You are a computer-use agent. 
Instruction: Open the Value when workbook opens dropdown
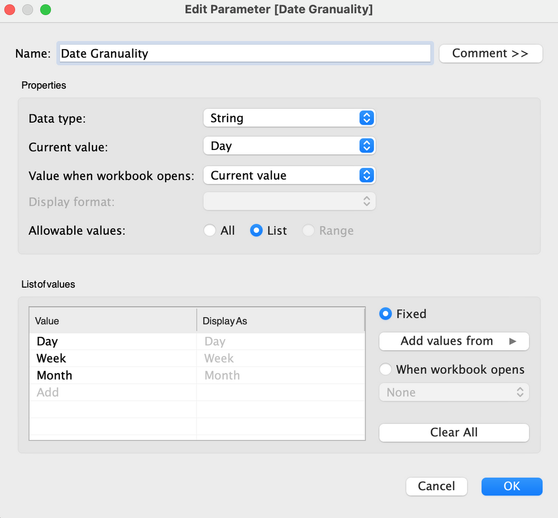(x=289, y=175)
